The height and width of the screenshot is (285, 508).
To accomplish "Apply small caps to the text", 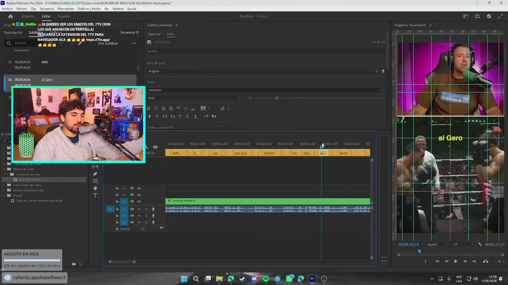I will point(172,116).
